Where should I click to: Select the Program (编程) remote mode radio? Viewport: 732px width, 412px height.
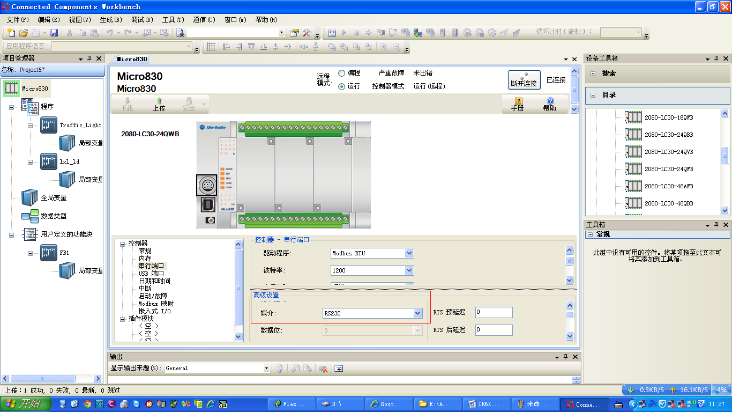click(x=342, y=73)
